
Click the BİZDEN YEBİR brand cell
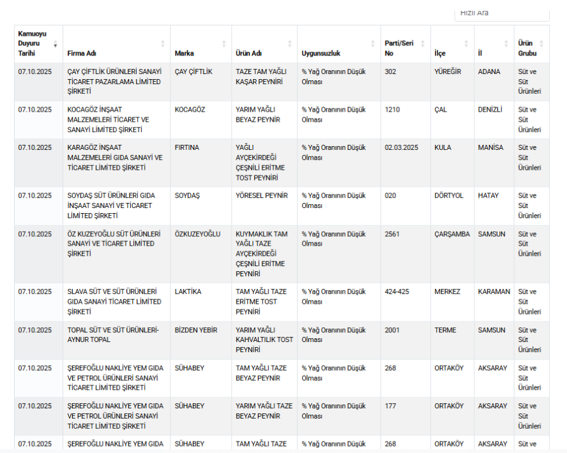[x=196, y=330]
